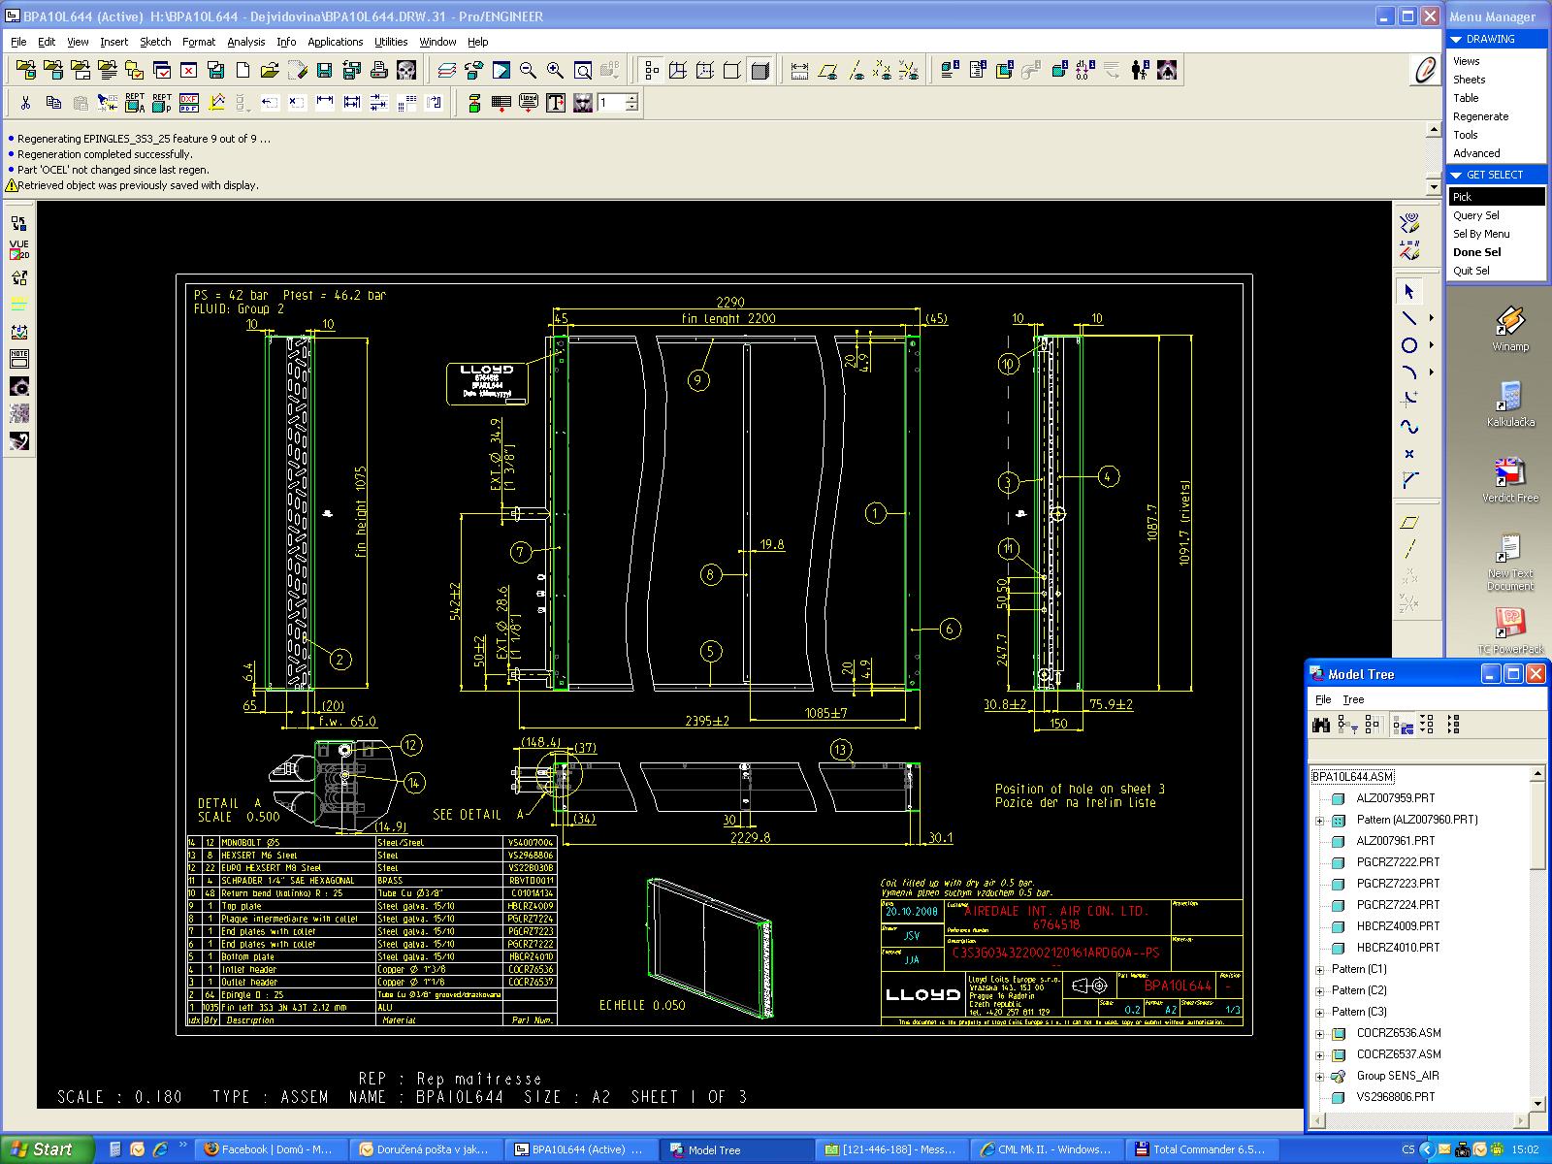Select the Circle sketch tool
1552x1164 pixels.
tap(1409, 345)
